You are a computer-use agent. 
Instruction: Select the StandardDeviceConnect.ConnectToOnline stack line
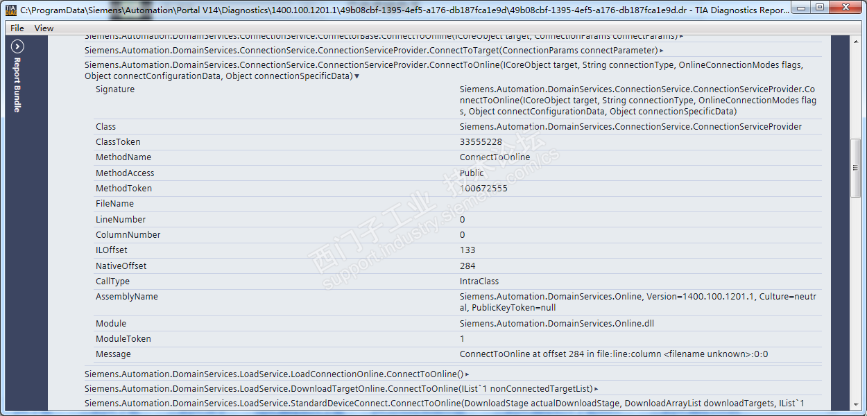click(x=444, y=404)
